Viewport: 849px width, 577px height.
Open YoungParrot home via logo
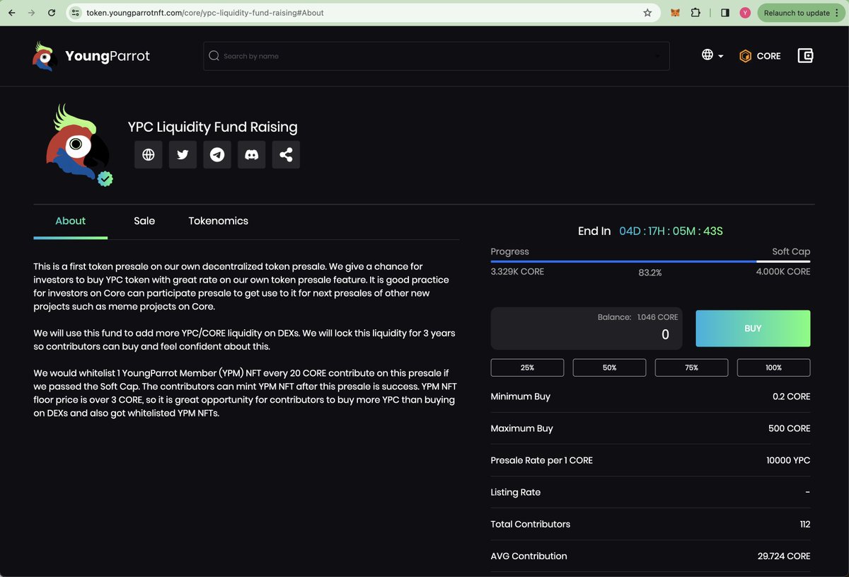tap(91, 56)
